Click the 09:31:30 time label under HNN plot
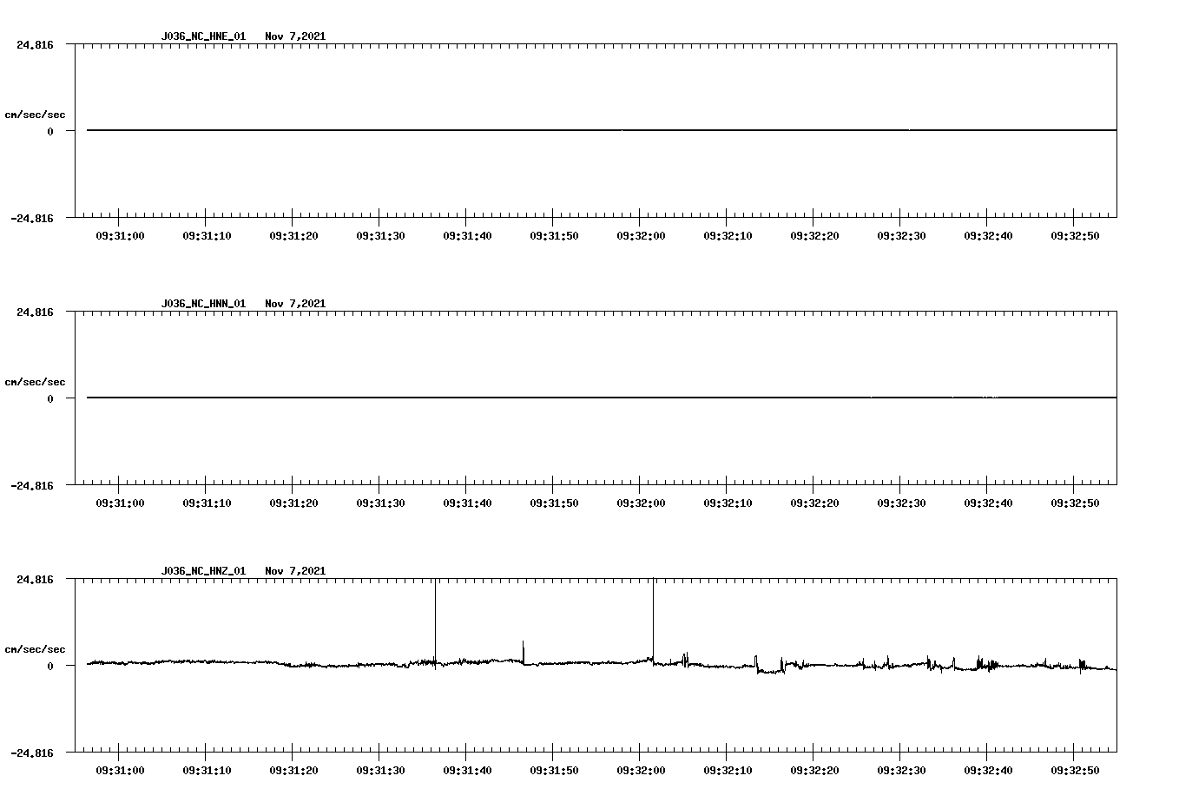The width and height of the screenshot is (1179, 802). (380, 503)
